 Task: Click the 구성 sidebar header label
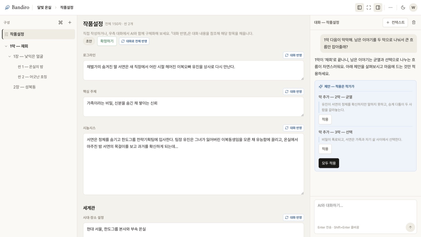tap(7, 23)
